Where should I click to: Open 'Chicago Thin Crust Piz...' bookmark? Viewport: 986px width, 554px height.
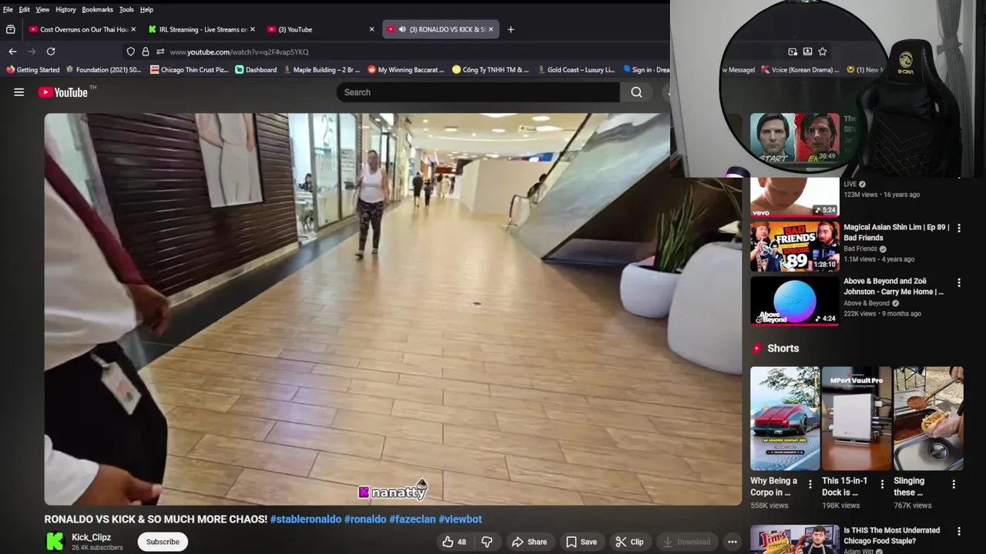(x=189, y=70)
